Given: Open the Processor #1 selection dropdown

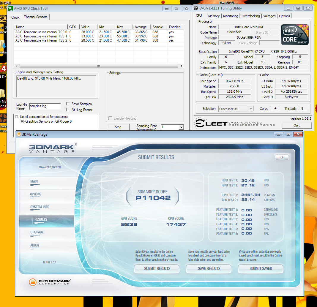Looking at the screenshot, I should pos(251,109).
